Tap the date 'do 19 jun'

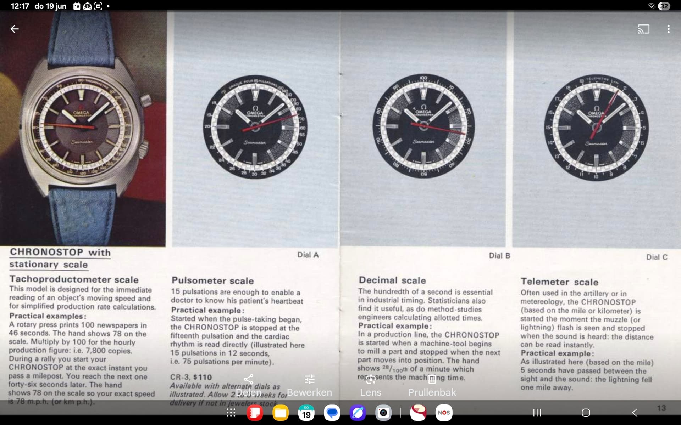[50, 6]
